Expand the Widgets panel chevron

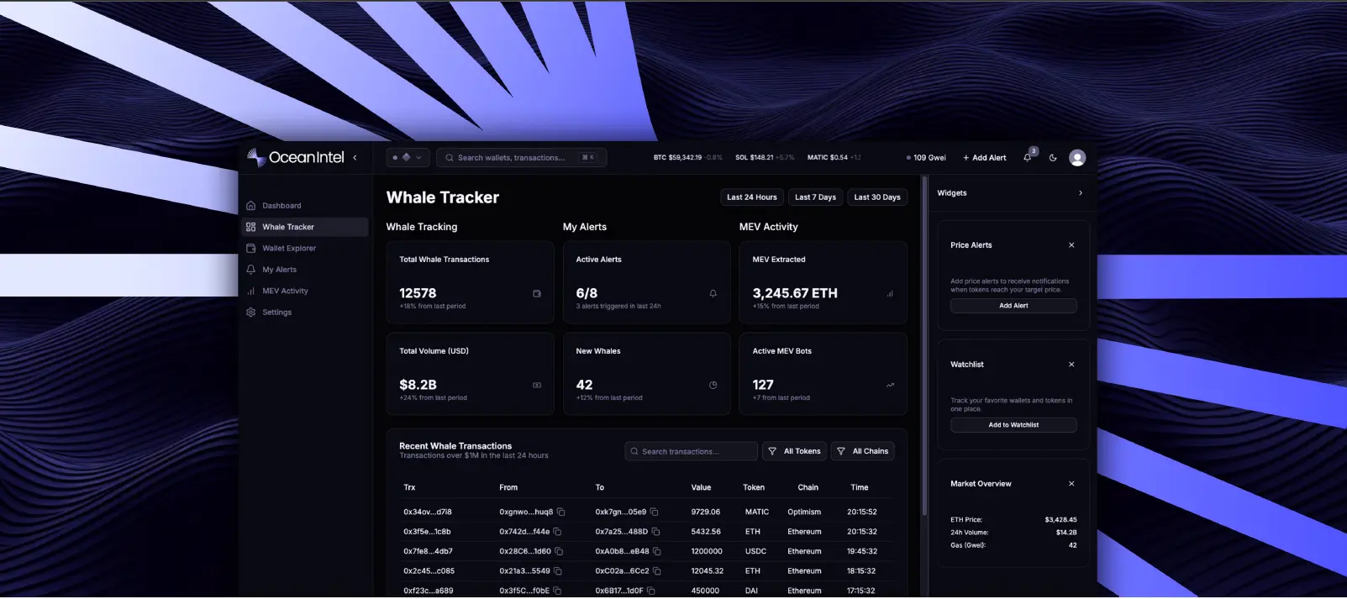[x=1081, y=193]
